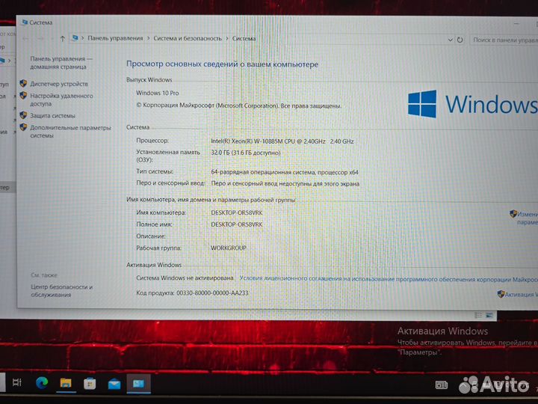Click the Device Manager shield icon

23,84
